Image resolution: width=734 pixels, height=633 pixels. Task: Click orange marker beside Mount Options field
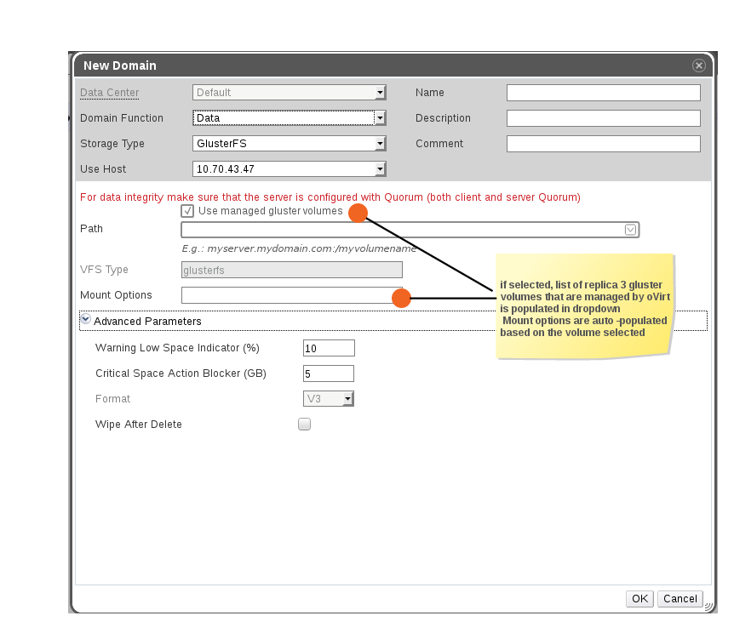[x=401, y=298]
